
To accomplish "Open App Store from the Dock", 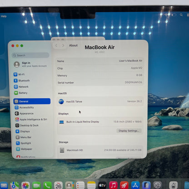I will (135, 185).
